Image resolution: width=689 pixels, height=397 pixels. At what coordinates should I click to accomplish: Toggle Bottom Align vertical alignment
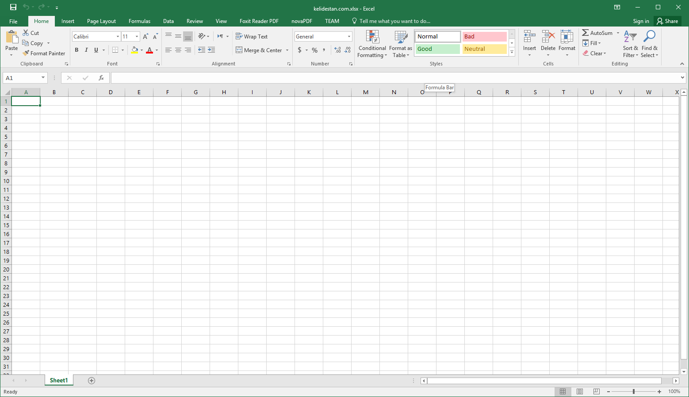[x=188, y=36]
